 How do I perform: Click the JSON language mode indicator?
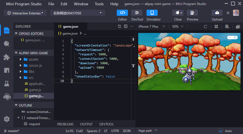coord(127,131)
